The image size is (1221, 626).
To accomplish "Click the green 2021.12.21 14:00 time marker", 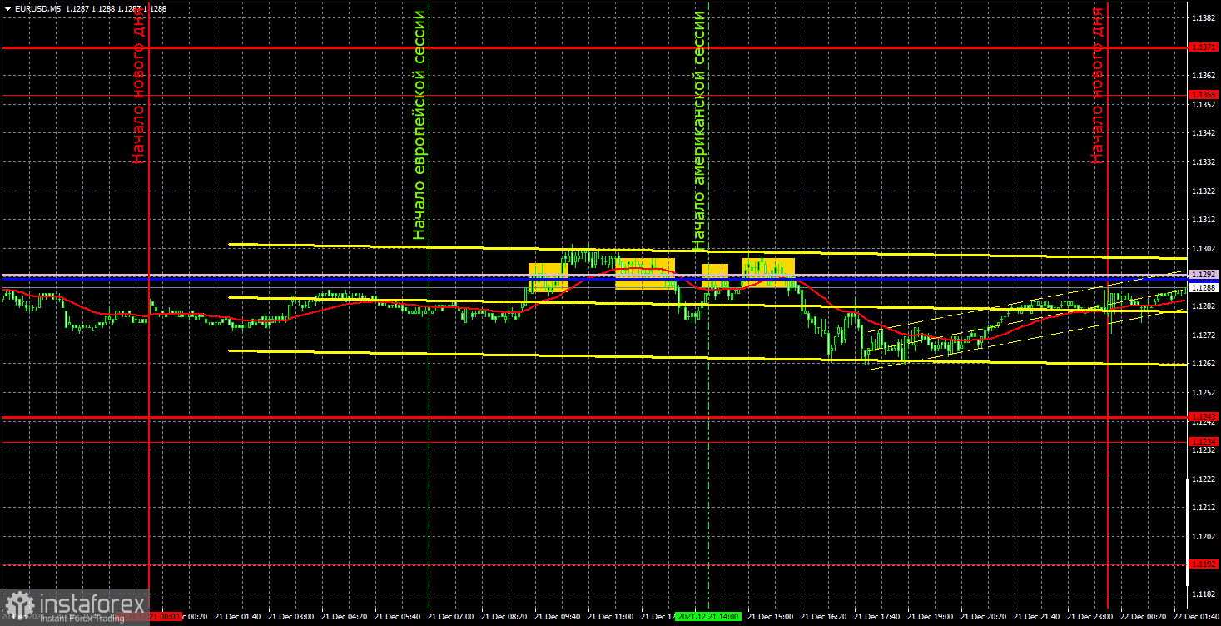I will 707,617.
